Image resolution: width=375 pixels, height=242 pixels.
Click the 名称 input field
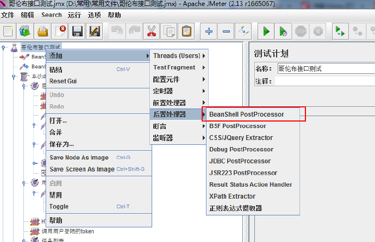(326, 69)
